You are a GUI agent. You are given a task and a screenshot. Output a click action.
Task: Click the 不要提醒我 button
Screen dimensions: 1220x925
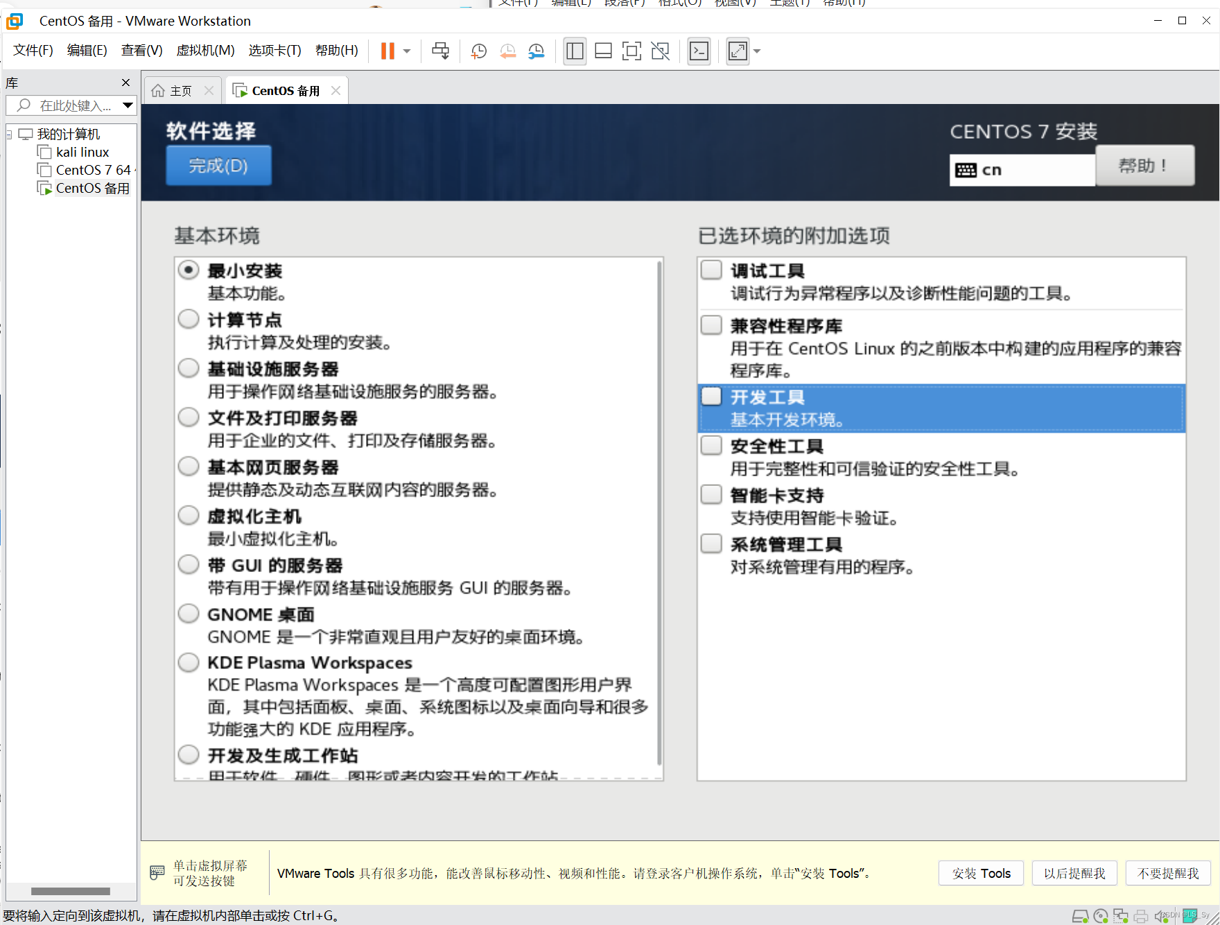(1168, 873)
